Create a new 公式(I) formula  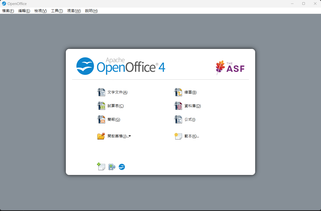pos(190,119)
